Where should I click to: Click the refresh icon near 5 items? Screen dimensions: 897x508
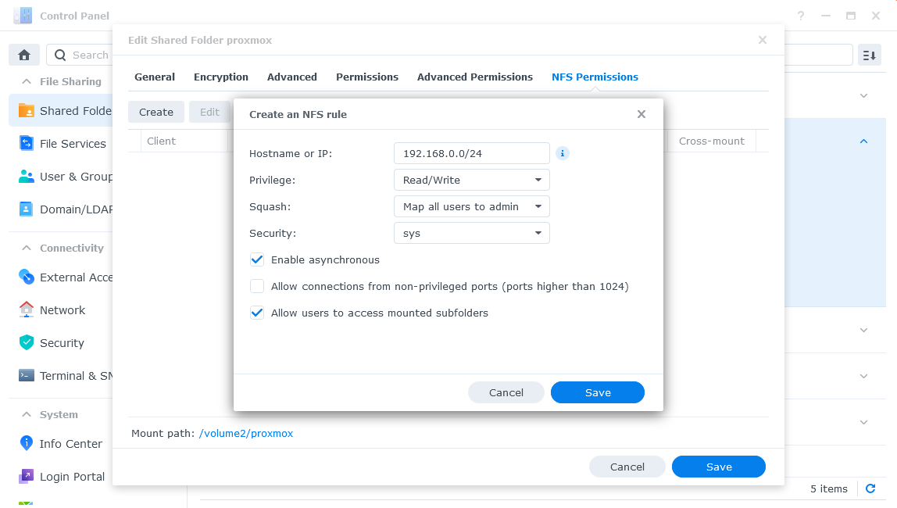tap(870, 488)
